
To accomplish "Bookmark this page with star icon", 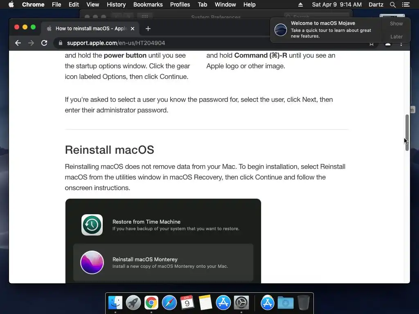I will pyautogui.click(x=372, y=44).
